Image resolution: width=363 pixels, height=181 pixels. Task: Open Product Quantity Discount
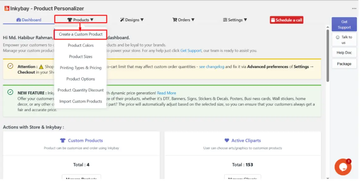pos(80,90)
